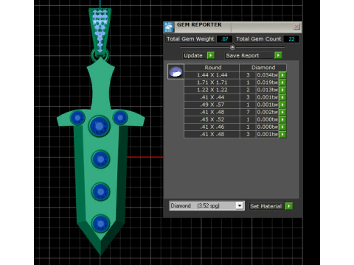Click the Total Gem Weight value .07

[x=224, y=39]
